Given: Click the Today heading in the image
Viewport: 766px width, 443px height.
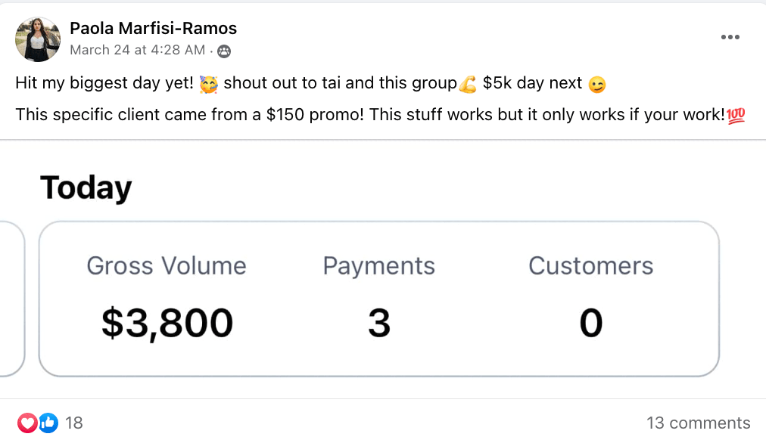Looking at the screenshot, I should point(86,188).
